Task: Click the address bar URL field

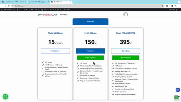Action: click(x=88, y=6)
